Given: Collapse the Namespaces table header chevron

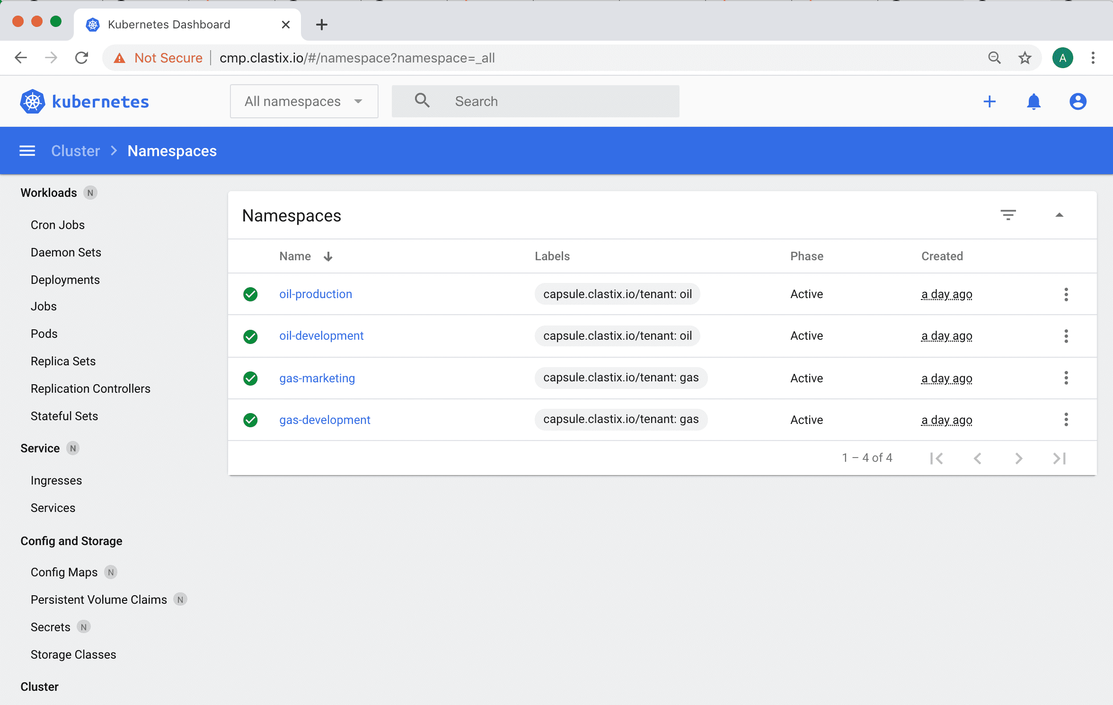Looking at the screenshot, I should pyautogui.click(x=1060, y=215).
